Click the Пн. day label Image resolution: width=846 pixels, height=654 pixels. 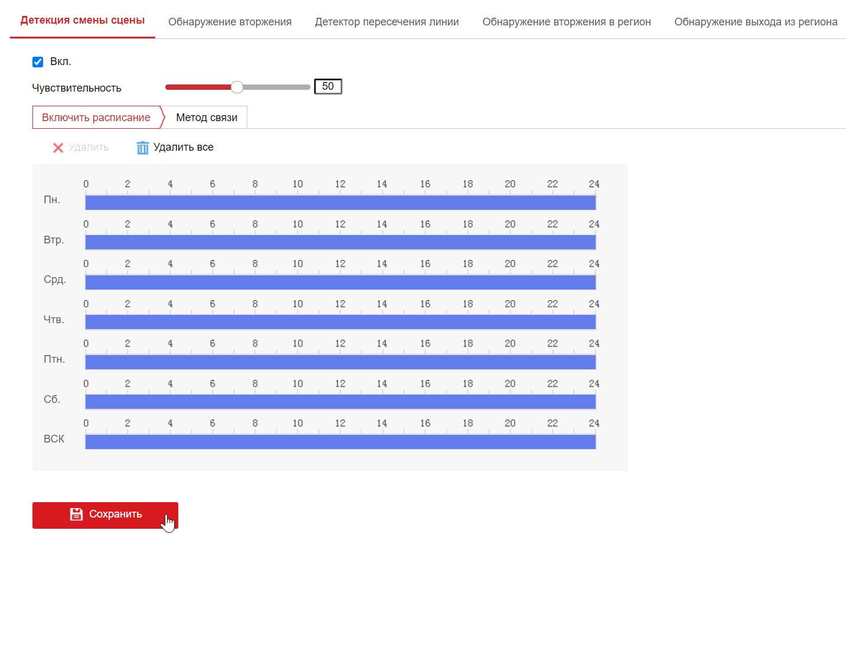coord(52,200)
